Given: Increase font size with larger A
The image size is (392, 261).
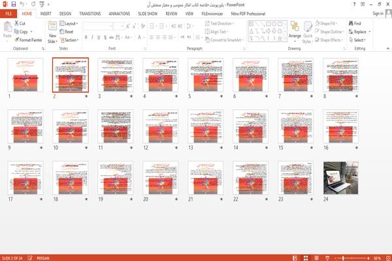Looking at the screenshot, I should 128,26.
